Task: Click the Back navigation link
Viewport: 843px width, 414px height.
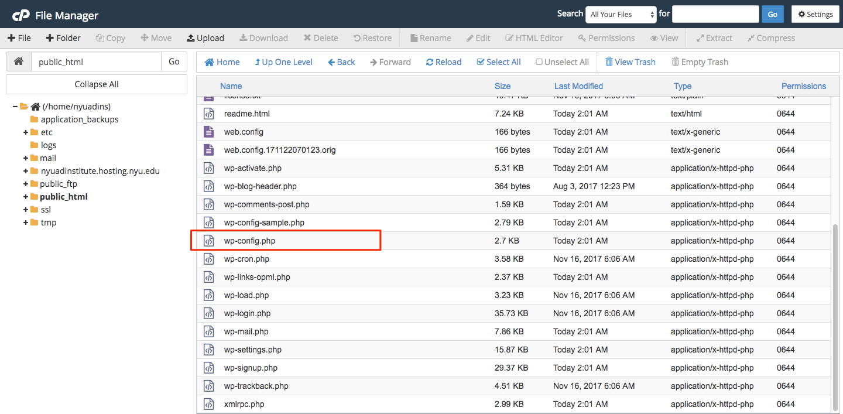Action: pyautogui.click(x=342, y=62)
